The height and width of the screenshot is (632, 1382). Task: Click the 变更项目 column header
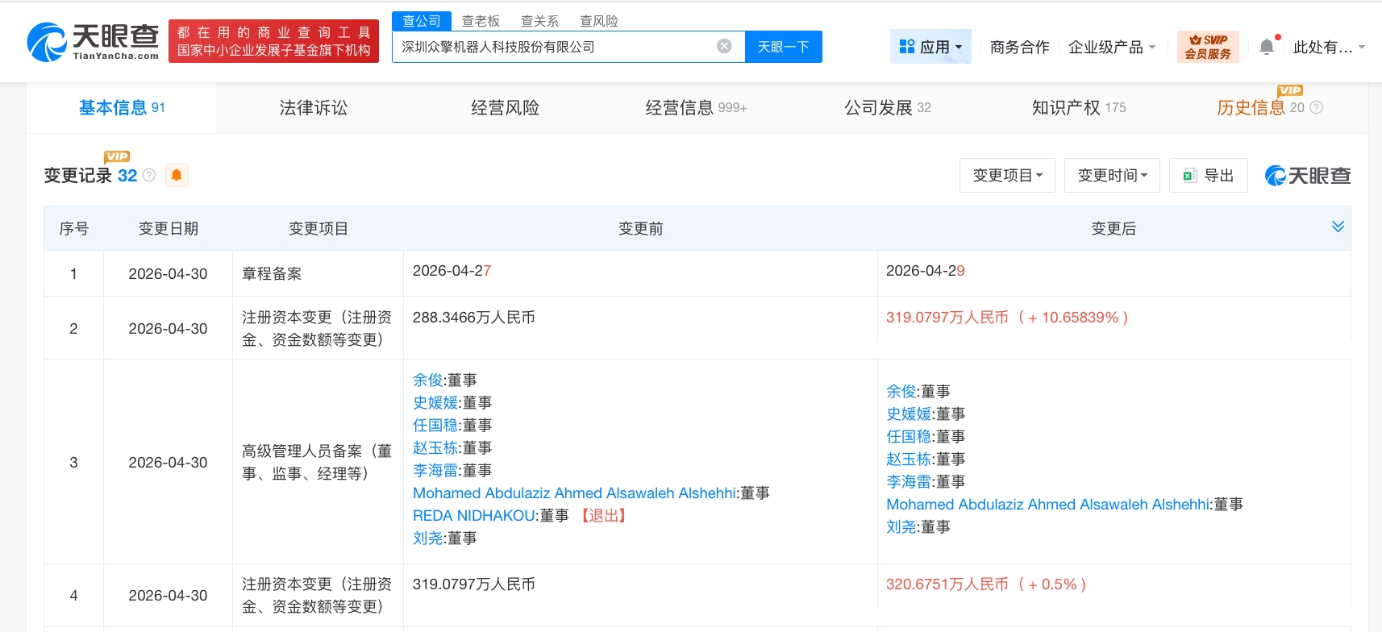tap(318, 228)
